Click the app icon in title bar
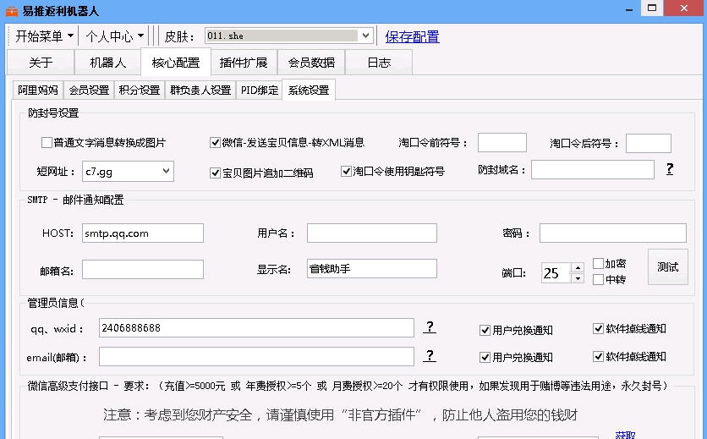Image resolution: width=707 pixels, height=439 pixels. (x=12, y=11)
